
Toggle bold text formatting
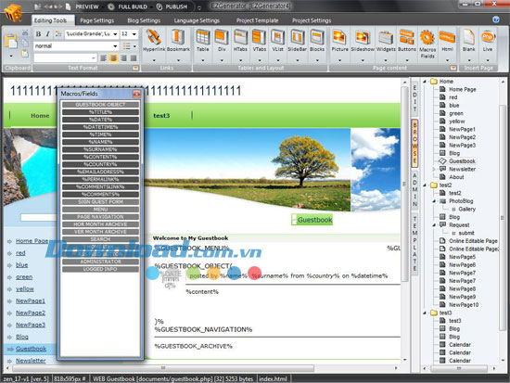(38, 33)
